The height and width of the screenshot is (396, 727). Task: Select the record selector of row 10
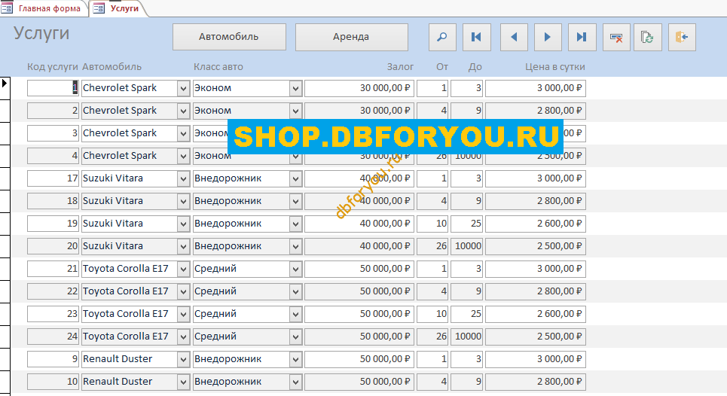click(x=5, y=382)
